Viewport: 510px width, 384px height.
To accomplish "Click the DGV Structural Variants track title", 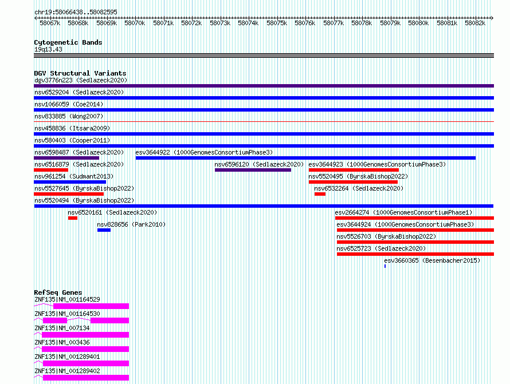I will (80, 73).
